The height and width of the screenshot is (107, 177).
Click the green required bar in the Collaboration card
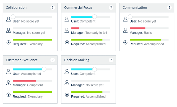pos(32,40)
